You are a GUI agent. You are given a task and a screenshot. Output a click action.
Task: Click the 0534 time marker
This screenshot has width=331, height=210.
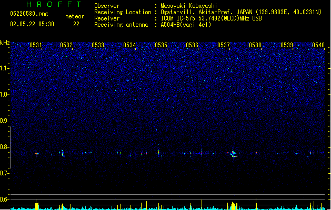[129, 45]
